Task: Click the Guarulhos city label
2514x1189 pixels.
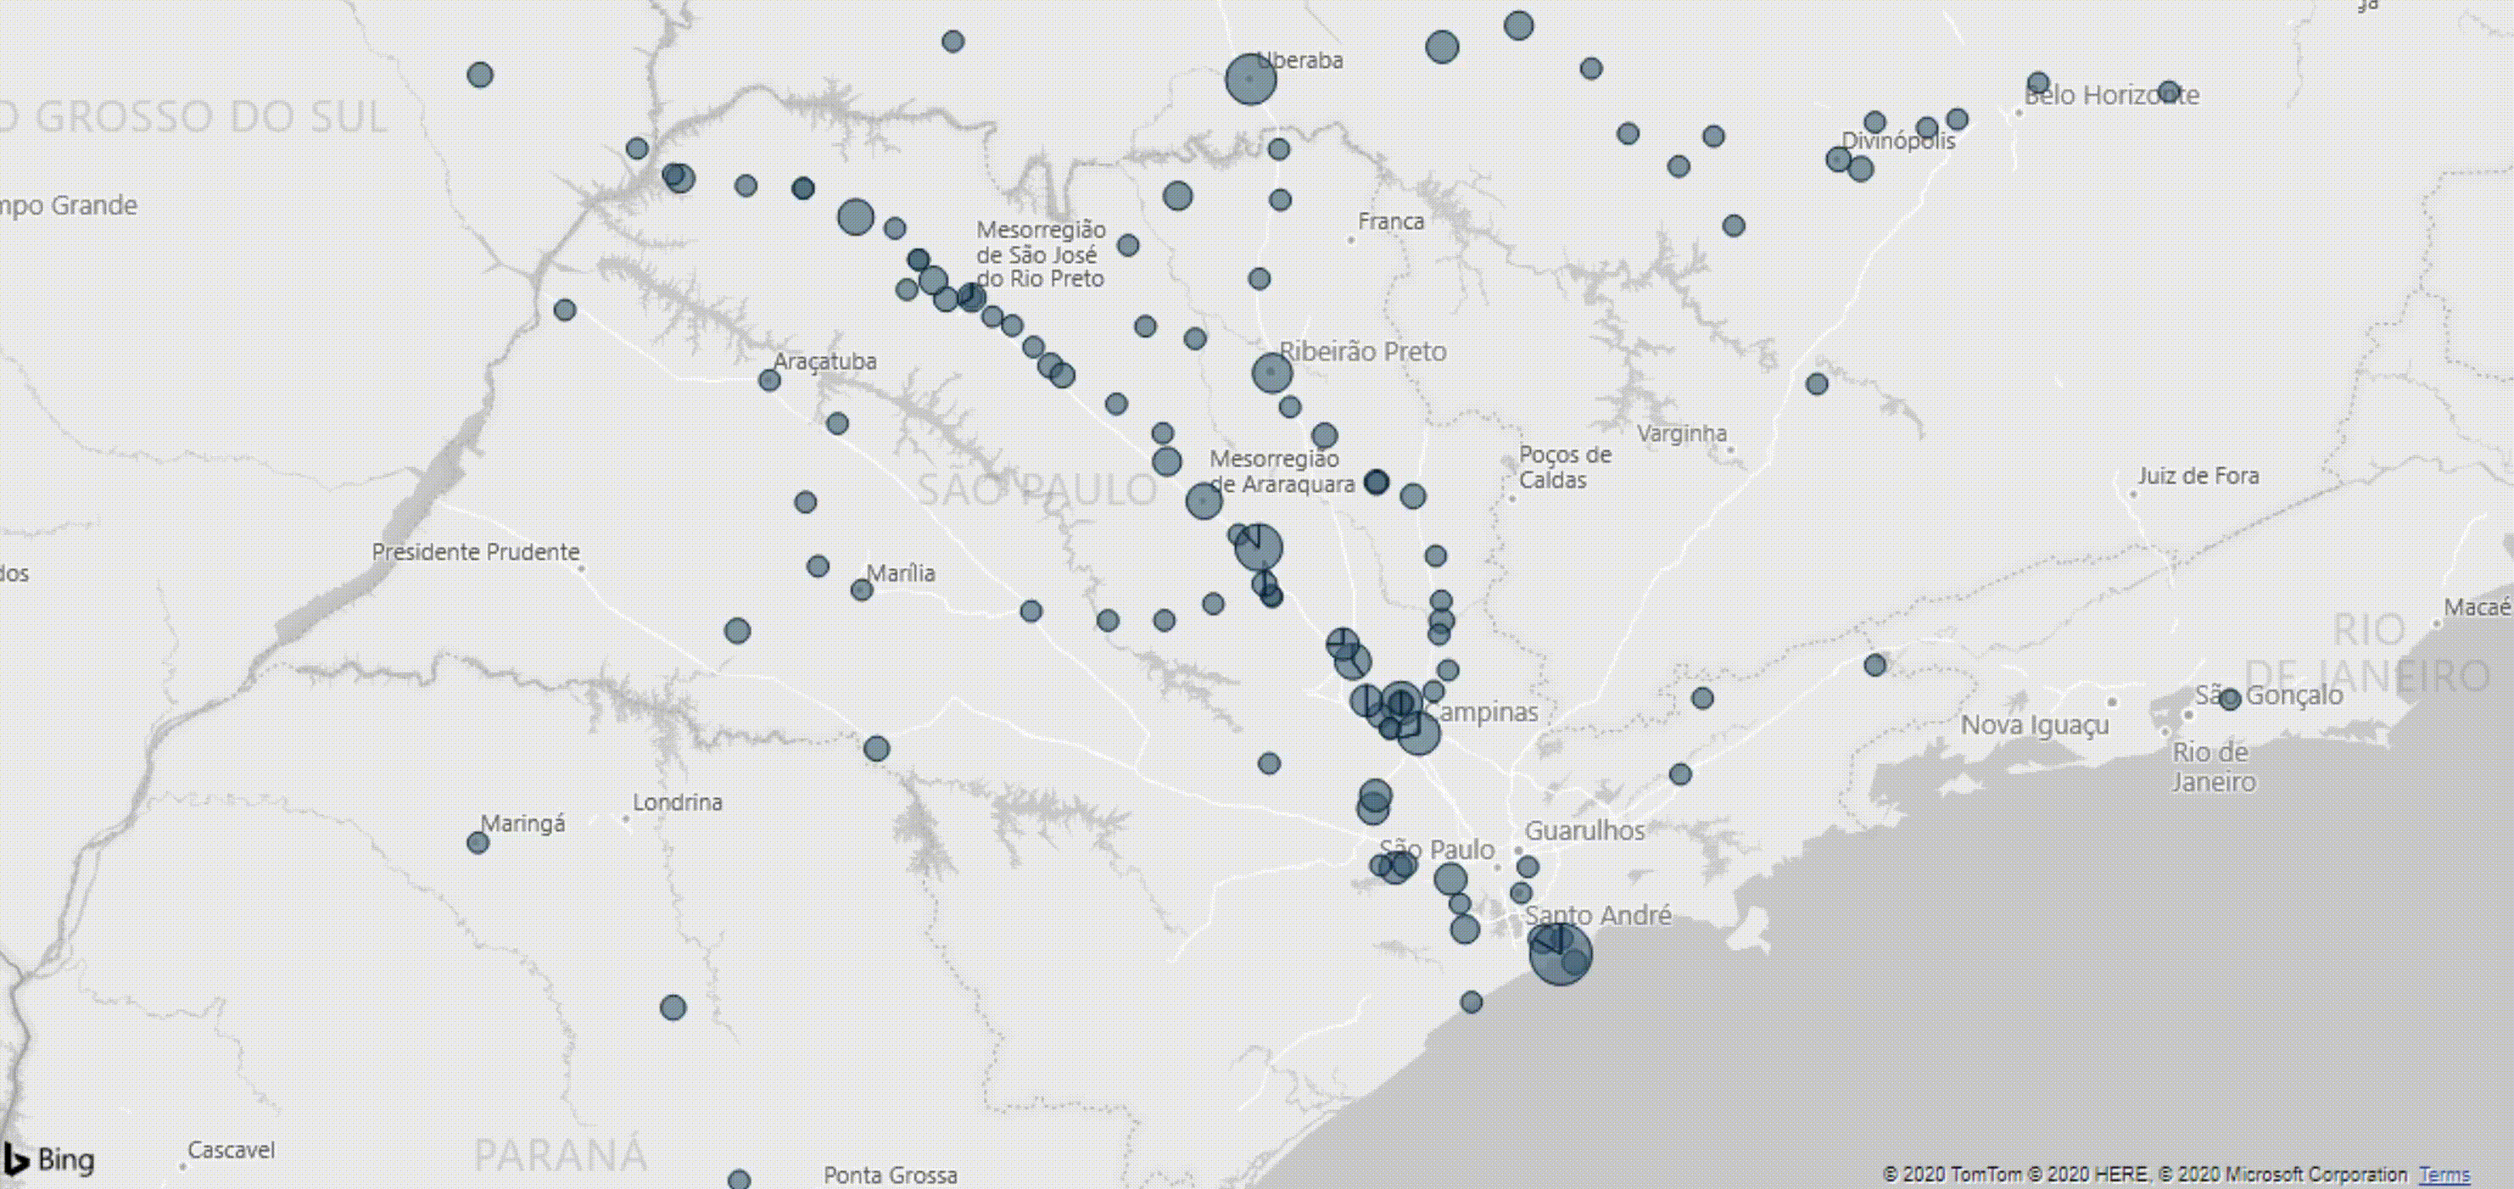Action: coord(1584,831)
